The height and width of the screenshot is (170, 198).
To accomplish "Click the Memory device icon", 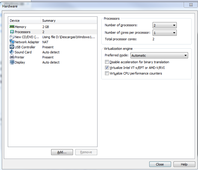I will 12,27.
